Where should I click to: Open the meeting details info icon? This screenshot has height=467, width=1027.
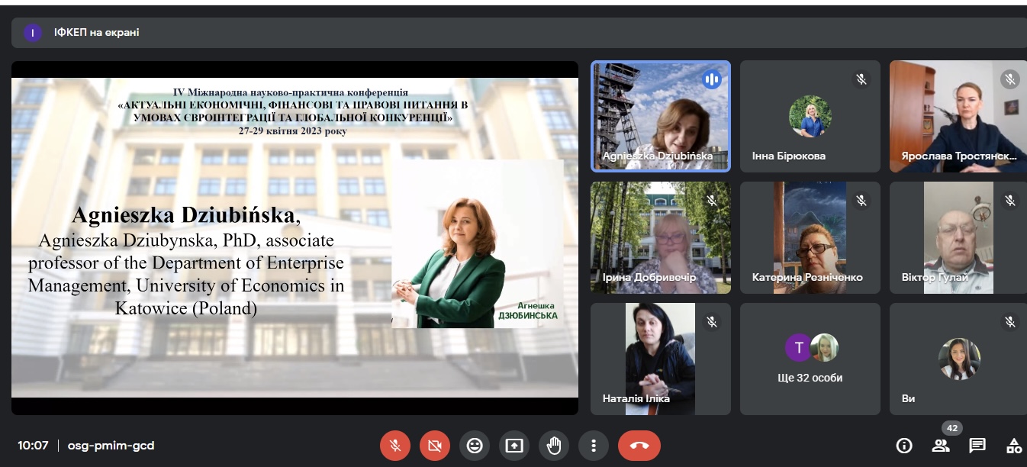(x=904, y=446)
